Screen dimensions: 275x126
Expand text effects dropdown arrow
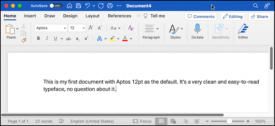point(105,39)
